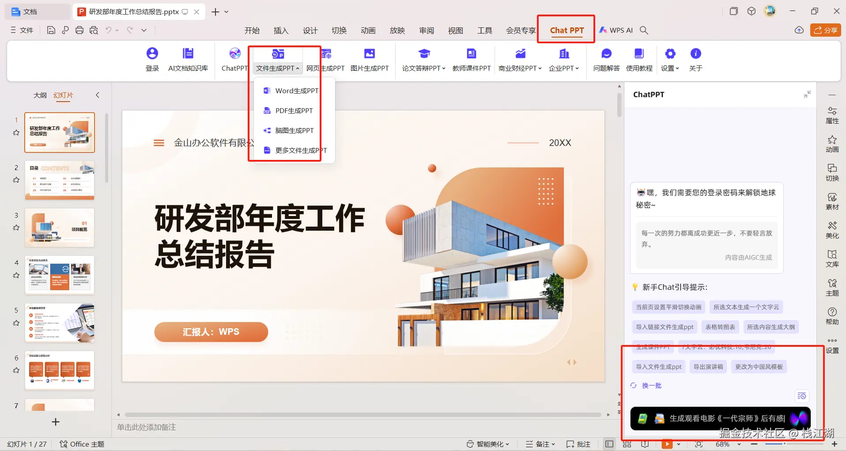Click the 分享 share button
846x451 pixels.
825,30
